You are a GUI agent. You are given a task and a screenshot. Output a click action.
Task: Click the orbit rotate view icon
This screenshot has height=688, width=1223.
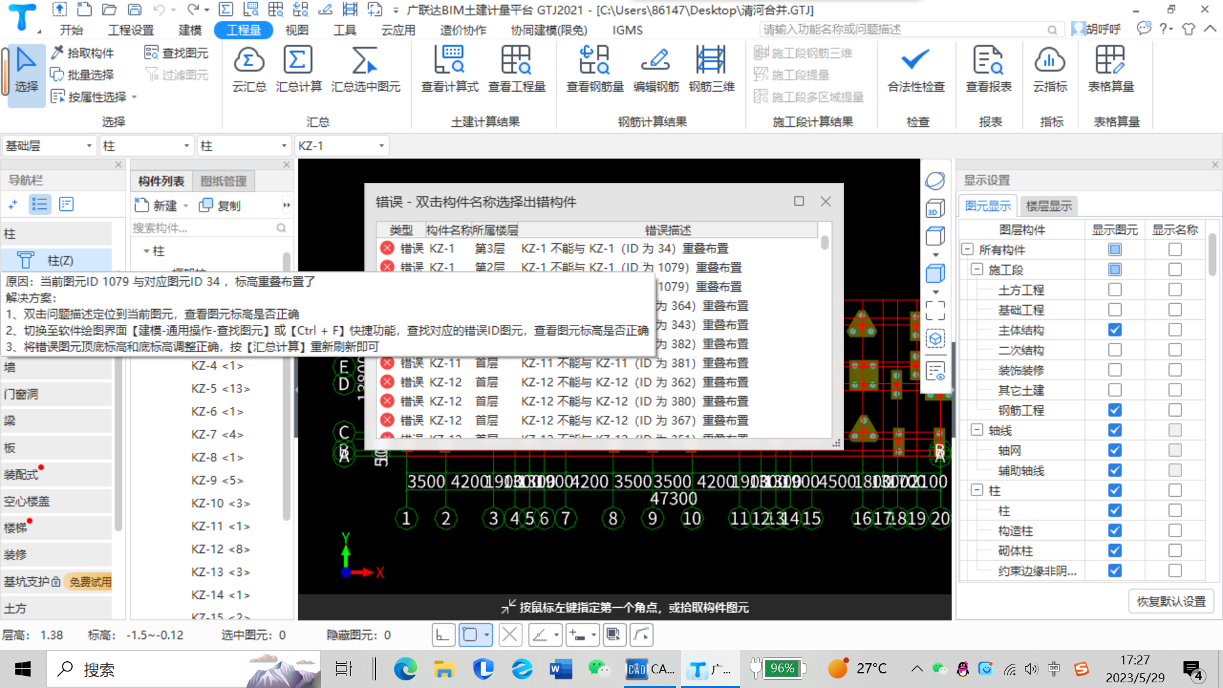click(x=935, y=181)
